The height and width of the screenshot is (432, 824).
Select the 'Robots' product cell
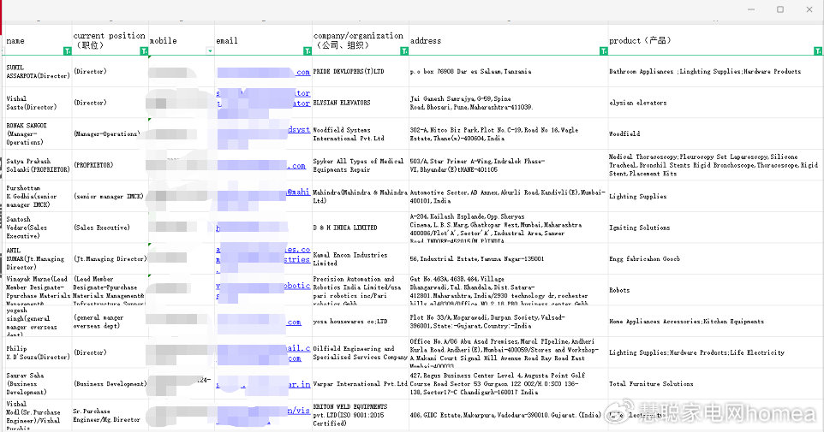click(715, 290)
